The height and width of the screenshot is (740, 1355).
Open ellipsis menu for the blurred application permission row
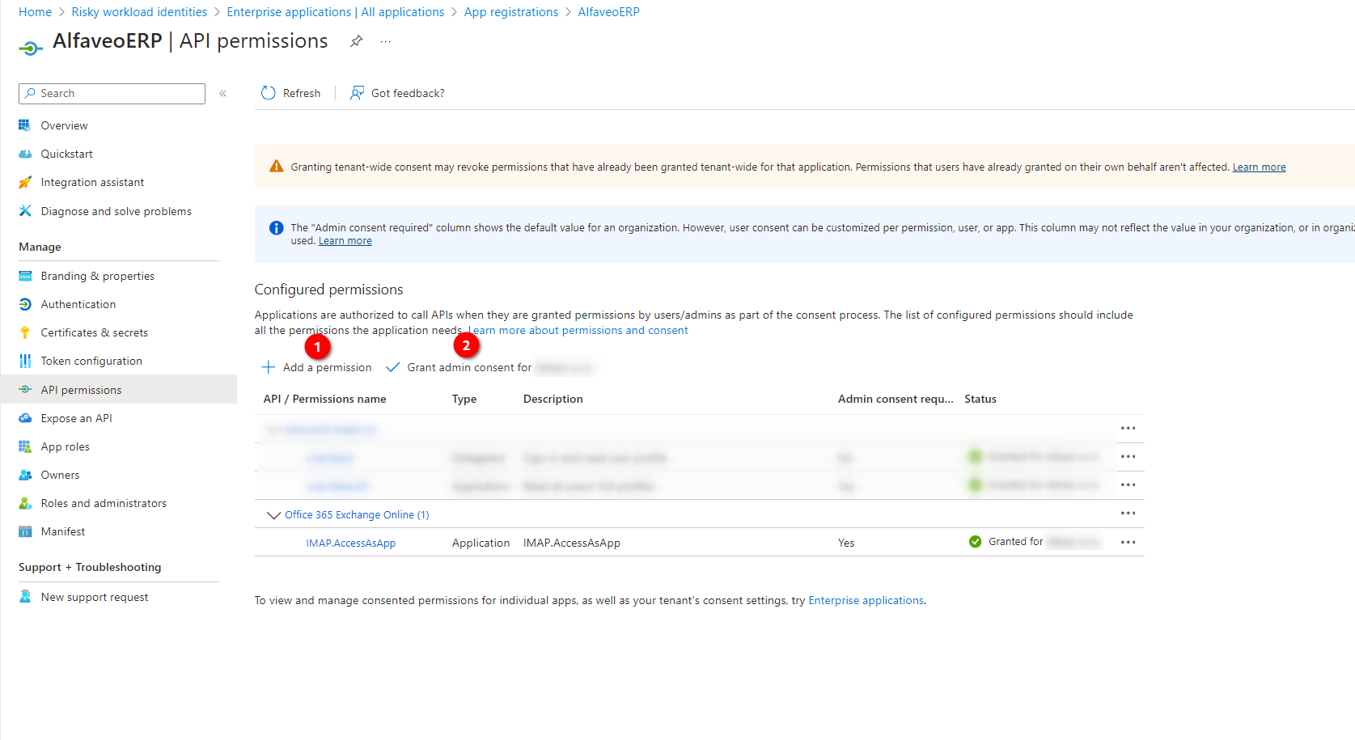coord(1128,485)
